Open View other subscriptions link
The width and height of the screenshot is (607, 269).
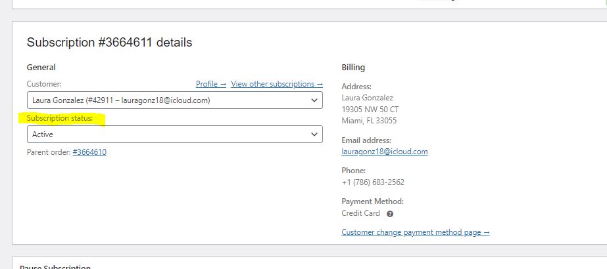[277, 84]
